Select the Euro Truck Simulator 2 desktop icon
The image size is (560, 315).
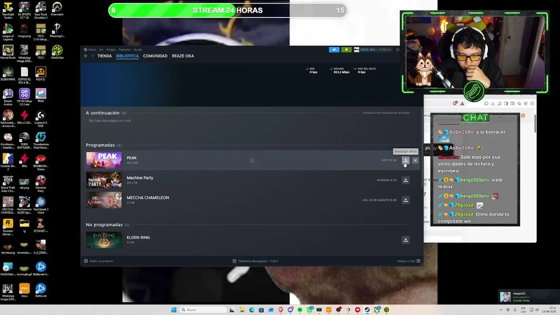(x=41, y=10)
